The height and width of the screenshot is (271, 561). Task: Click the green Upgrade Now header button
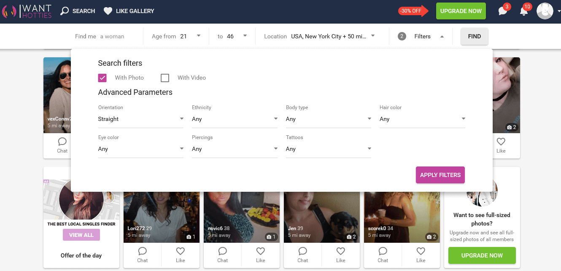point(461,11)
